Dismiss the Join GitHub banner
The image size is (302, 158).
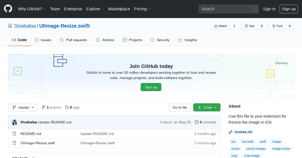281,63
